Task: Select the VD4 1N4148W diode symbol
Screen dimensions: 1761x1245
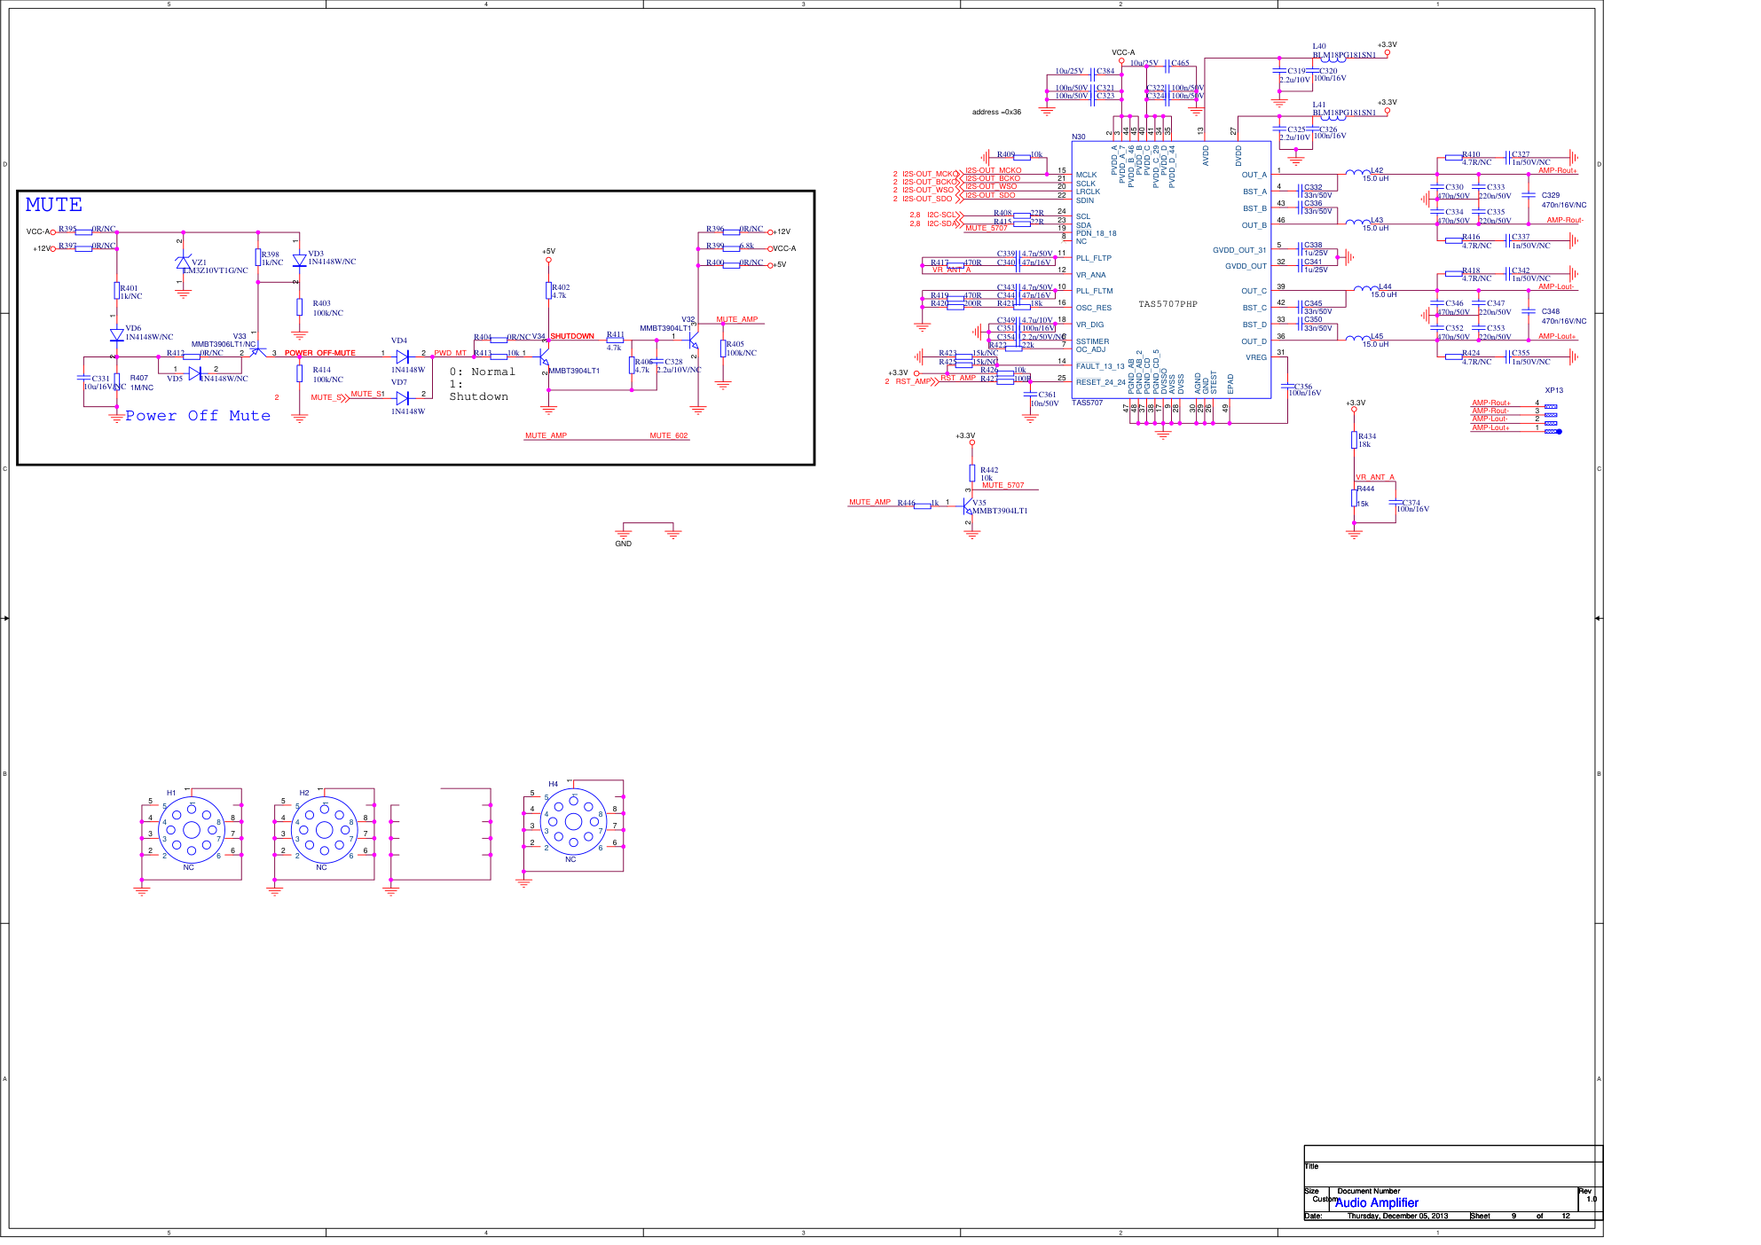Action: point(402,356)
